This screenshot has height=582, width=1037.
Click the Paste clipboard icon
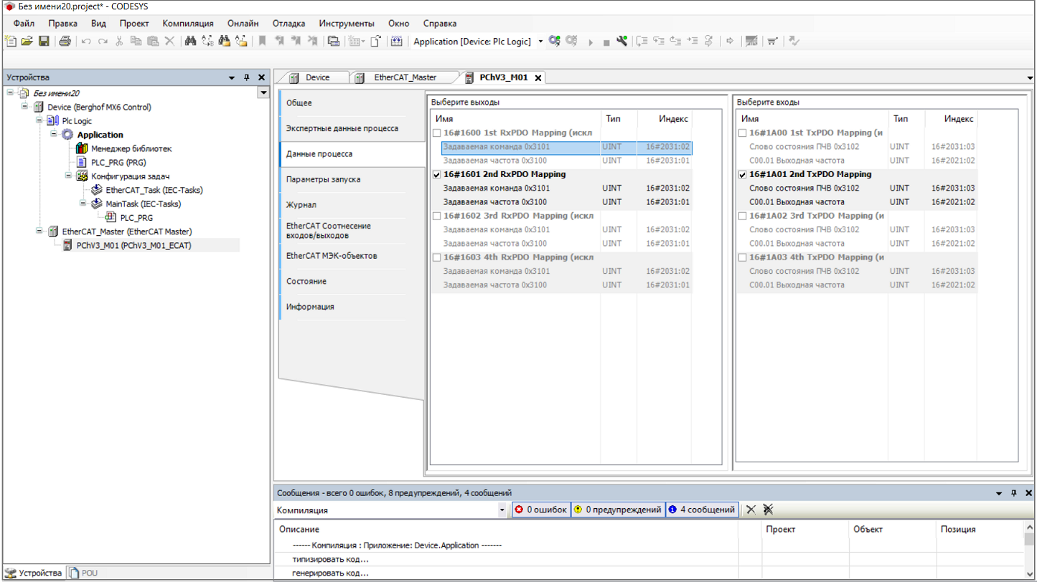[152, 42]
